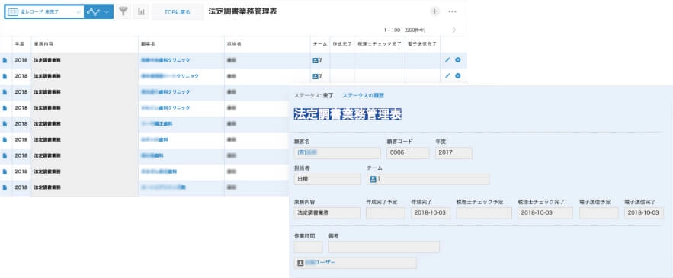Open the ユーザー link at the bottom
The image size is (673, 278).
(x=321, y=262)
